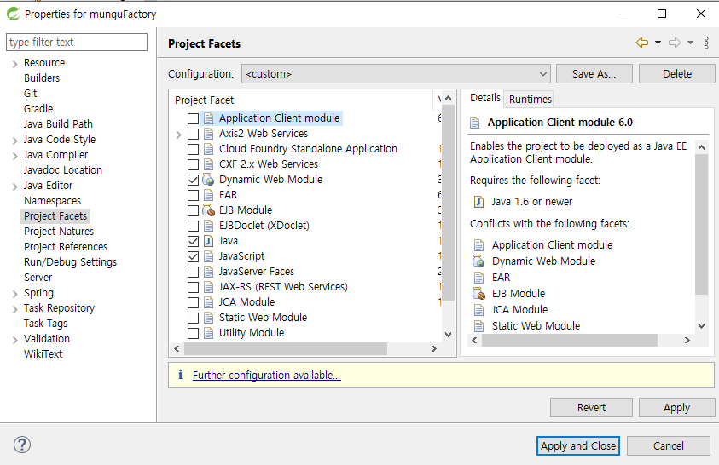Select Run/Debug Settings in the sidebar
The height and width of the screenshot is (465, 719).
[x=70, y=262]
